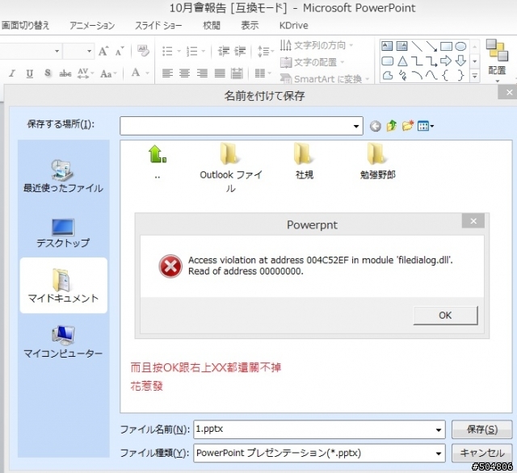Close the Powerpnt error dialog
The image size is (517, 473).
click(x=473, y=221)
